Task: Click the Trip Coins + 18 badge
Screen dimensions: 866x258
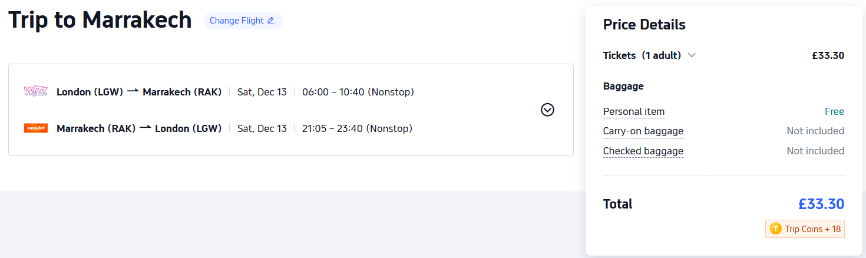Action: click(x=805, y=229)
